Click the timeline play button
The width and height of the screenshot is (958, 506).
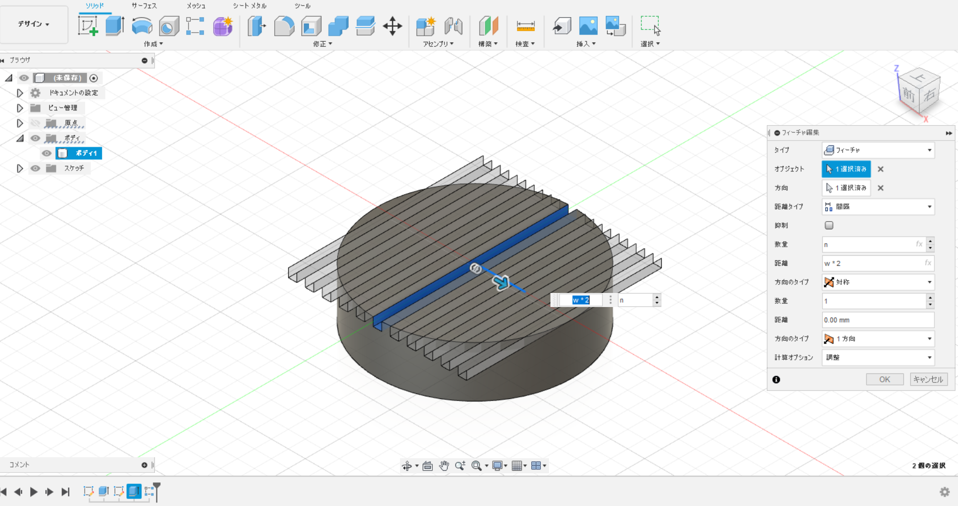click(x=34, y=492)
